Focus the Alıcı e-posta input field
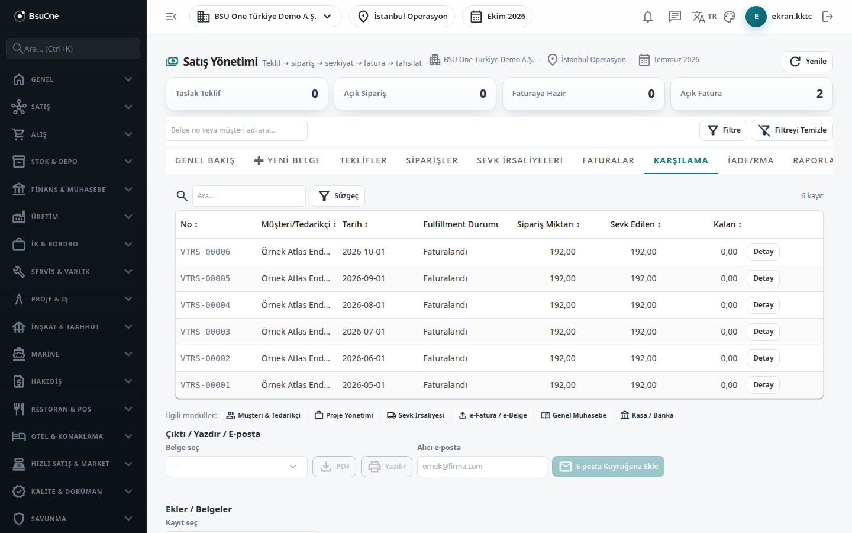852x533 pixels. tap(482, 467)
